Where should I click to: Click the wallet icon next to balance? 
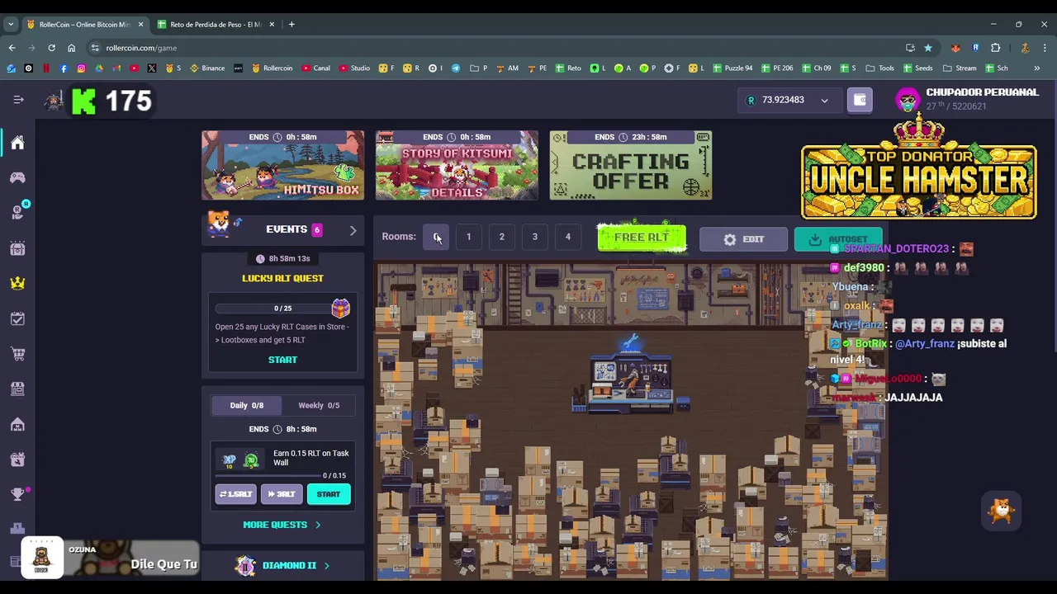(x=860, y=100)
